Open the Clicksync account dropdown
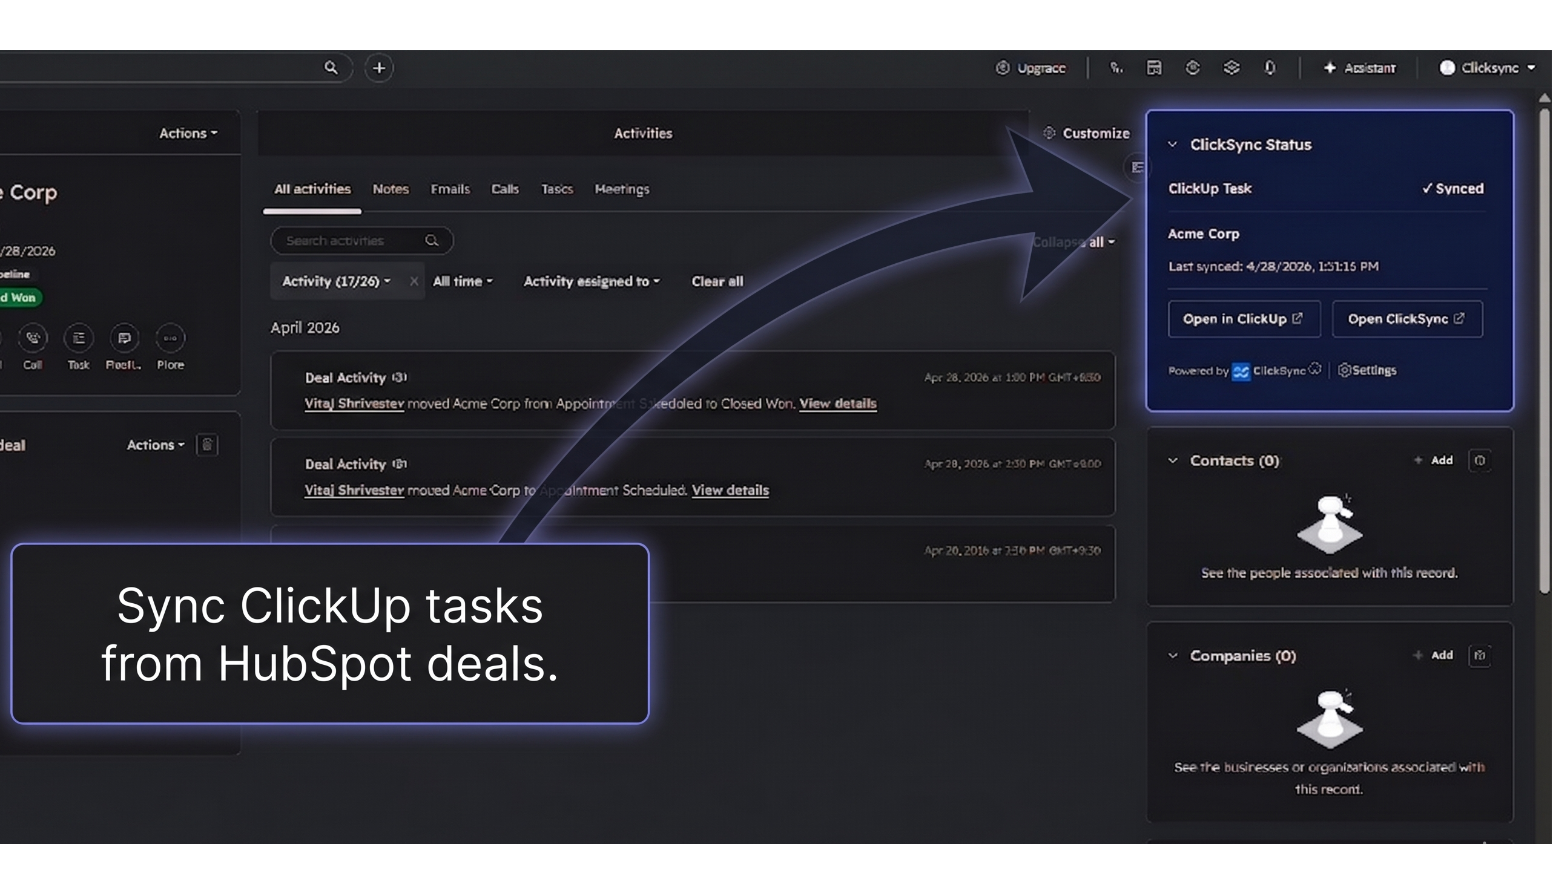 pyautogui.click(x=1487, y=68)
